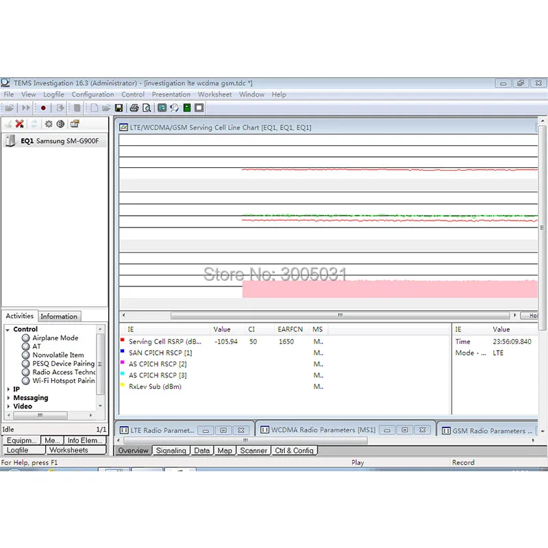This screenshot has width=548, height=548.
Task: Click the full screen square toolbar icon
Action: [x=199, y=108]
